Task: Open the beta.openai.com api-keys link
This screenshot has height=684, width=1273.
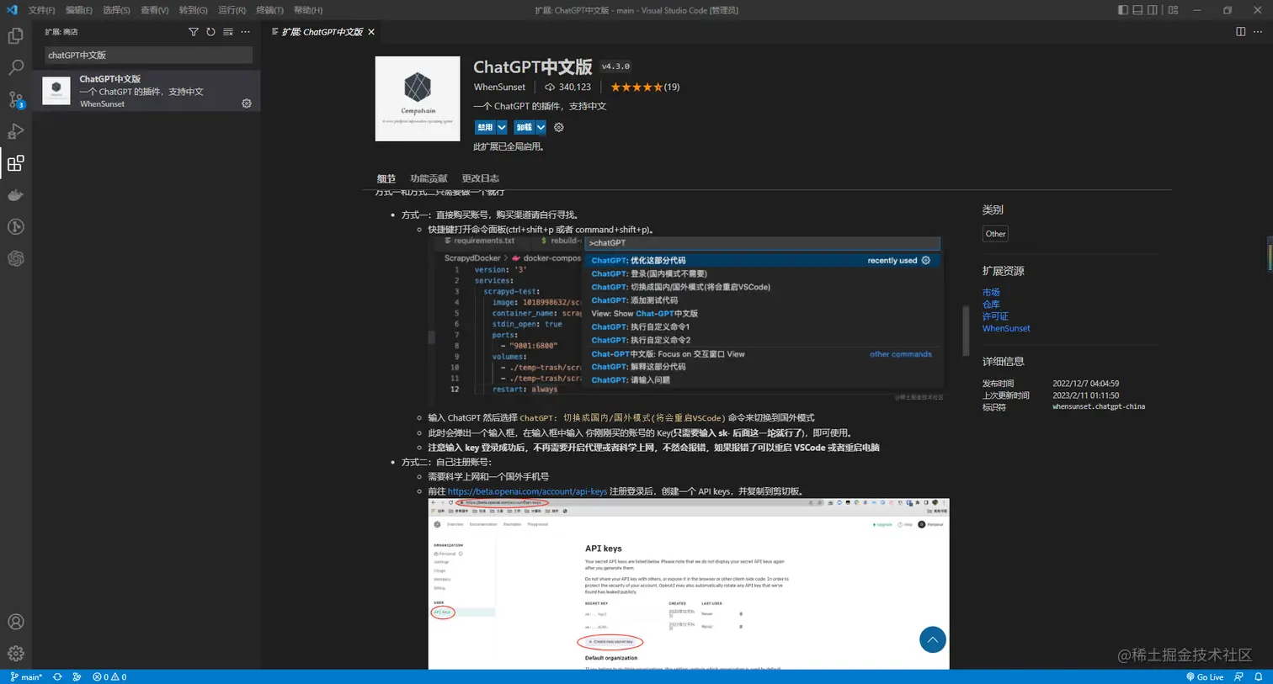Action: [x=527, y=491]
